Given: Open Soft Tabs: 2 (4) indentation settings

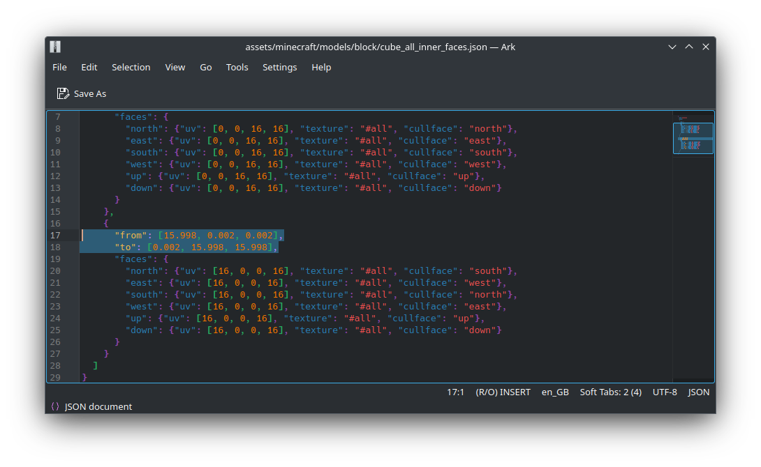Looking at the screenshot, I should 611,392.
